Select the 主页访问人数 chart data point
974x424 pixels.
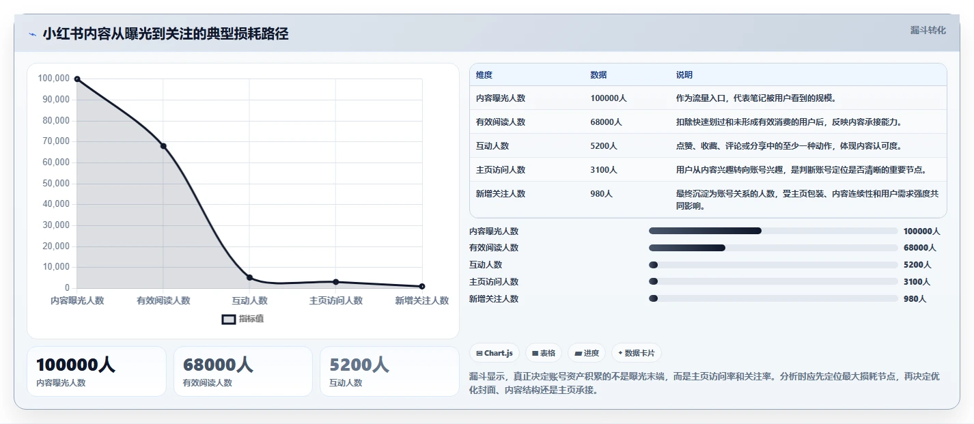pos(336,282)
